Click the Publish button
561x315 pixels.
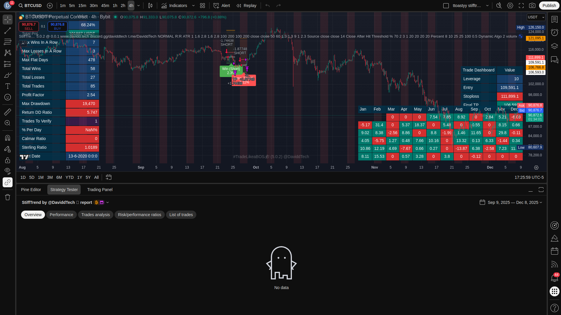tap(549, 6)
